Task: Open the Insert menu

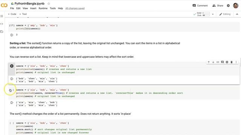Action: point(33,8)
